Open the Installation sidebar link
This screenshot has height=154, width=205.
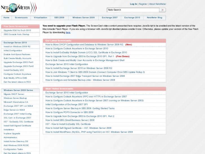click(x=9, y=130)
